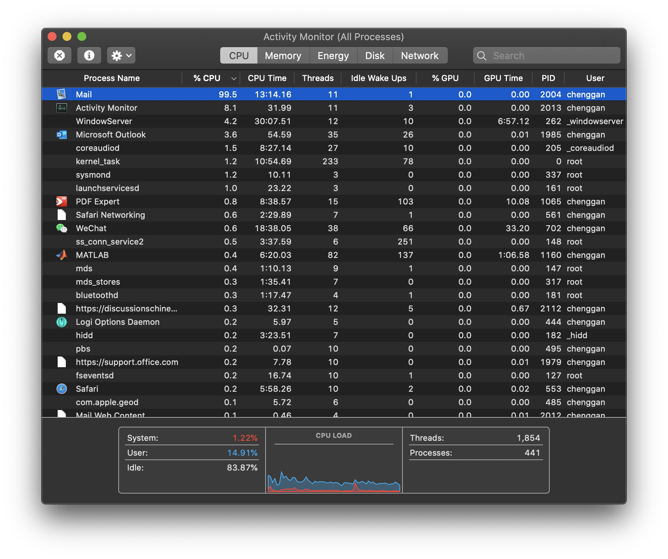Switch to the Memory tab
Viewport: 668px width, 559px height.
click(283, 56)
